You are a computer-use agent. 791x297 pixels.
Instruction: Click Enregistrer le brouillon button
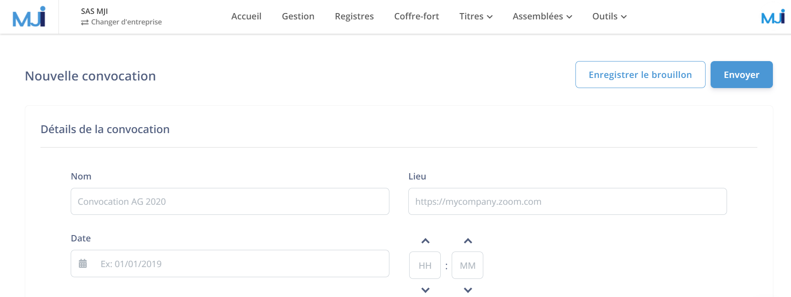640,75
